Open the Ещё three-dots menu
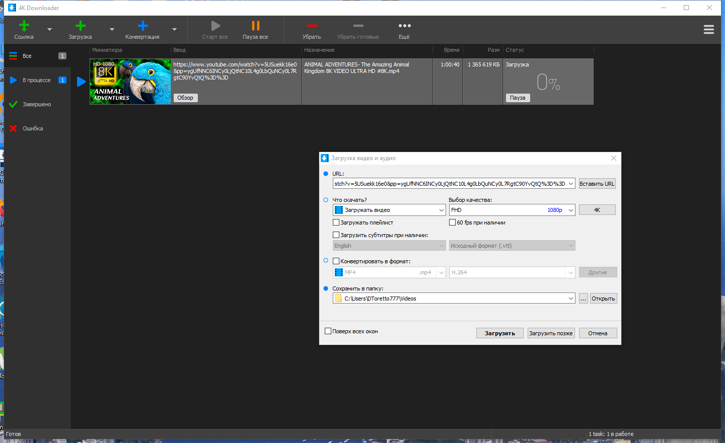 (x=404, y=26)
